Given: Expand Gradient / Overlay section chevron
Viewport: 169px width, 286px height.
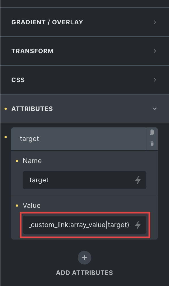Looking at the screenshot, I should 155,22.
